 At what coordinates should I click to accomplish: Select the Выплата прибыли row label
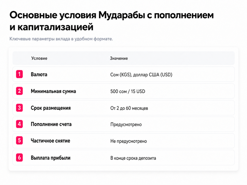51,158
